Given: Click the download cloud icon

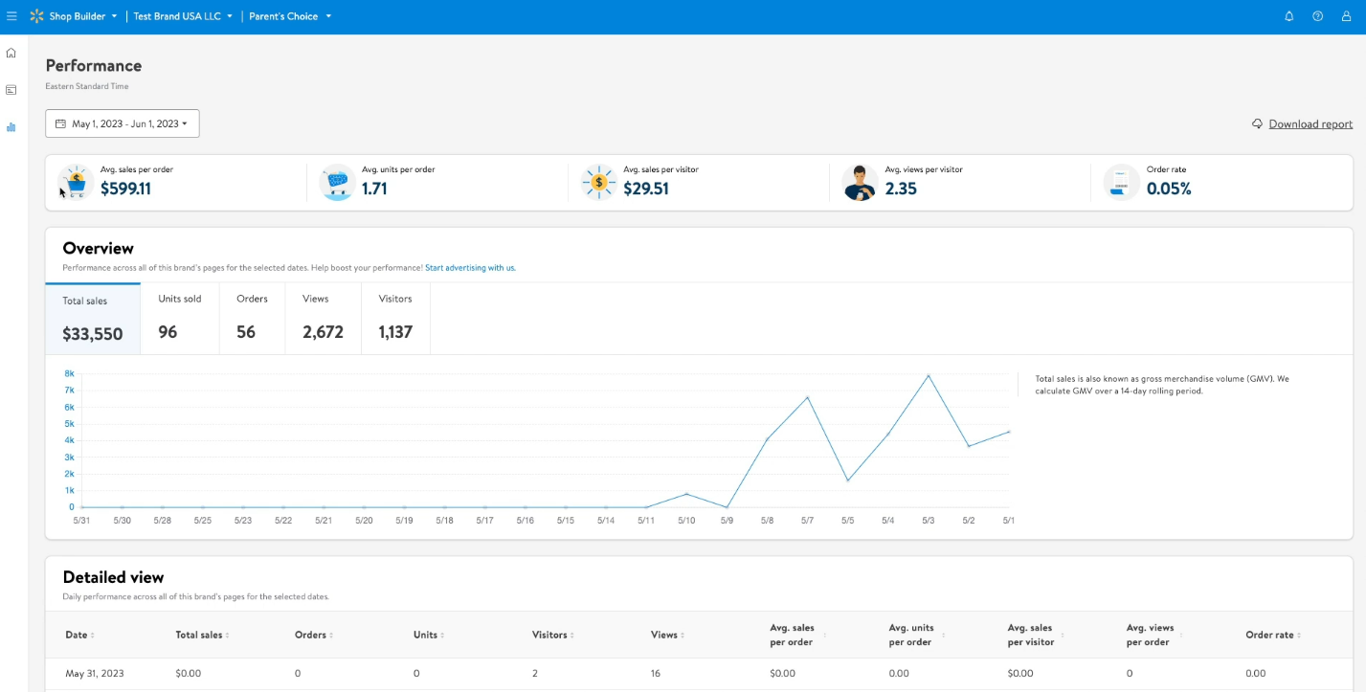Looking at the screenshot, I should click(x=1257, y=124).
